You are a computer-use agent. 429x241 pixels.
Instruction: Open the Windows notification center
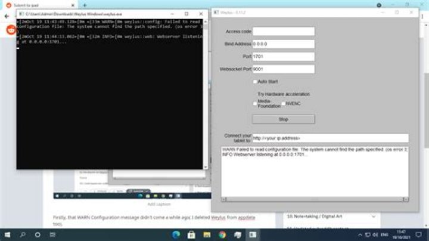(x=419, y=234)
